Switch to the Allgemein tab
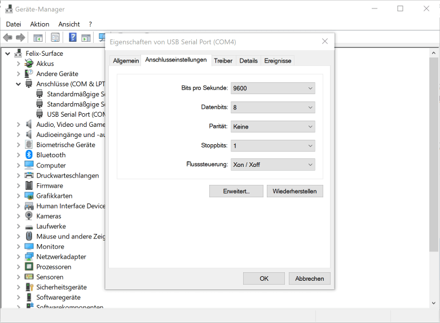440x323 pixels. [126, 61]
